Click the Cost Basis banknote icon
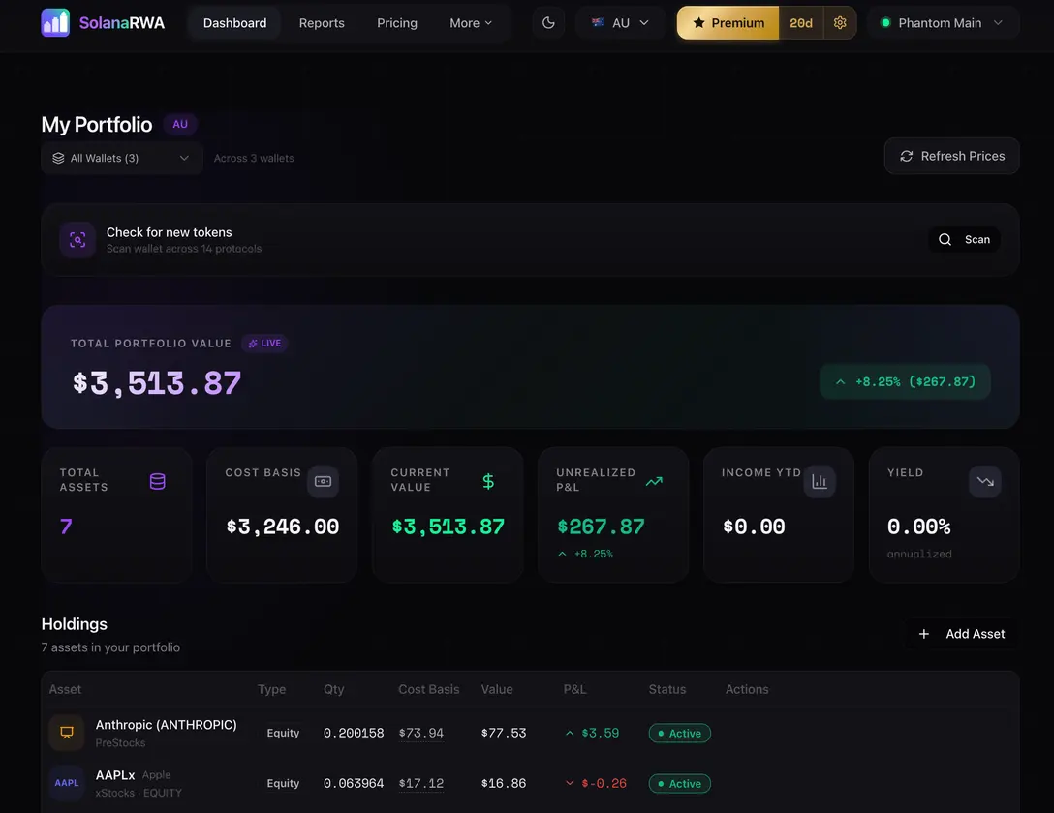The image size is (1054, 813). click(323, 481)
